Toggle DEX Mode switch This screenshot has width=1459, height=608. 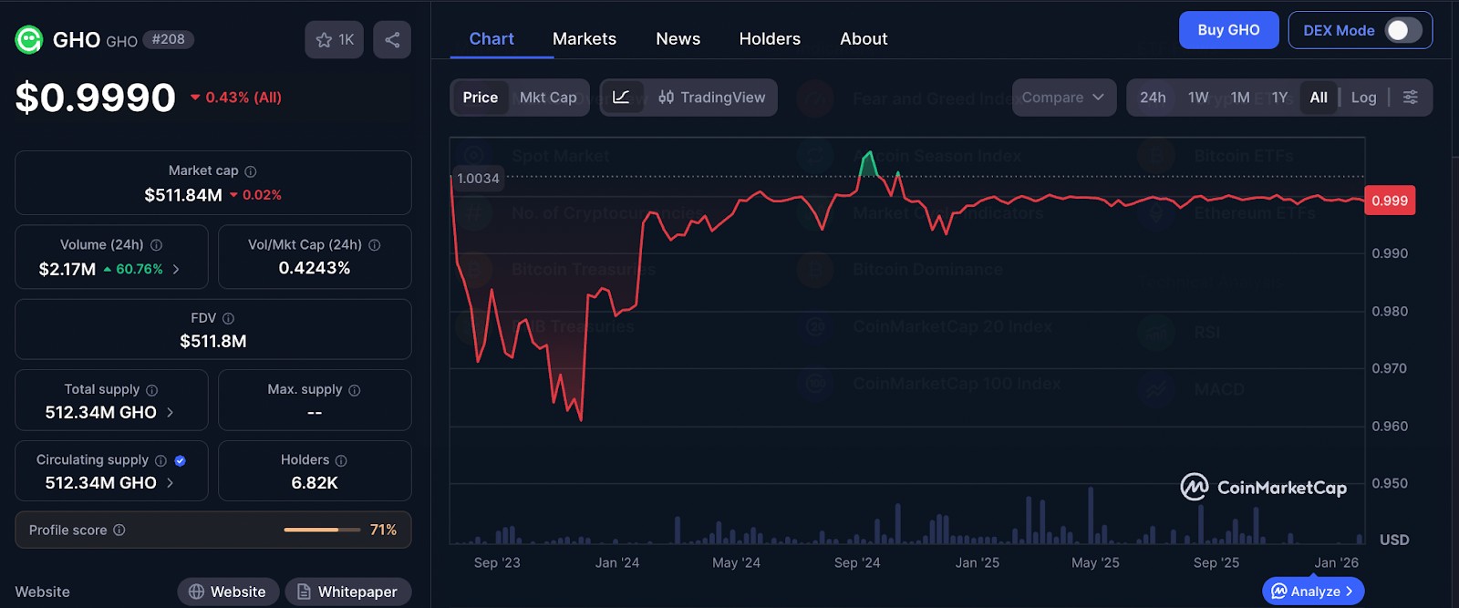point(1403,30)
